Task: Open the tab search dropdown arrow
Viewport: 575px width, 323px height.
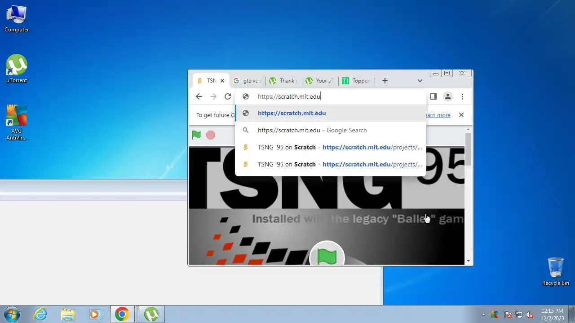Action: (x=420, y=81)
